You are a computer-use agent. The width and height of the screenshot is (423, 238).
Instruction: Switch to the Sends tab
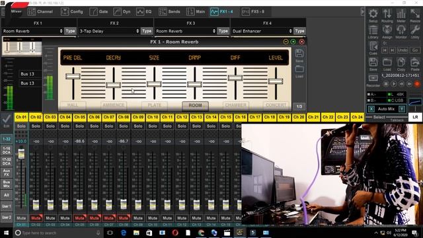(170, 12)
